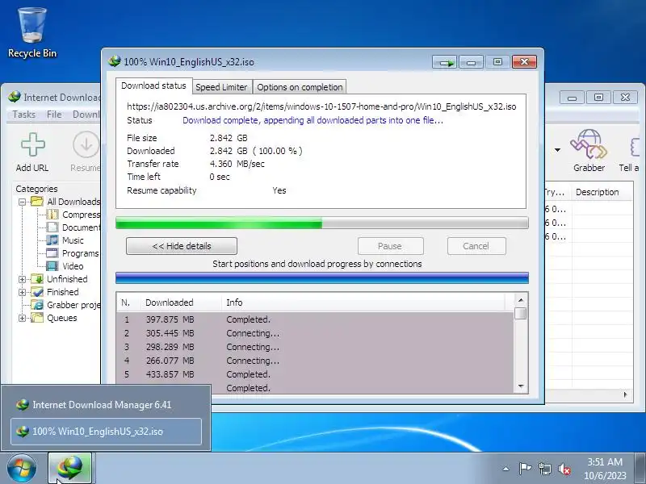Select the Internet Download Manager 6.41 taskbar preview
646x484 pixels.
point(107,405)
